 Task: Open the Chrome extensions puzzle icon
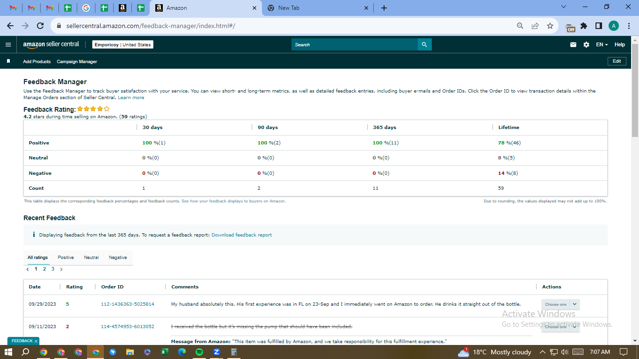pos(584,26)
